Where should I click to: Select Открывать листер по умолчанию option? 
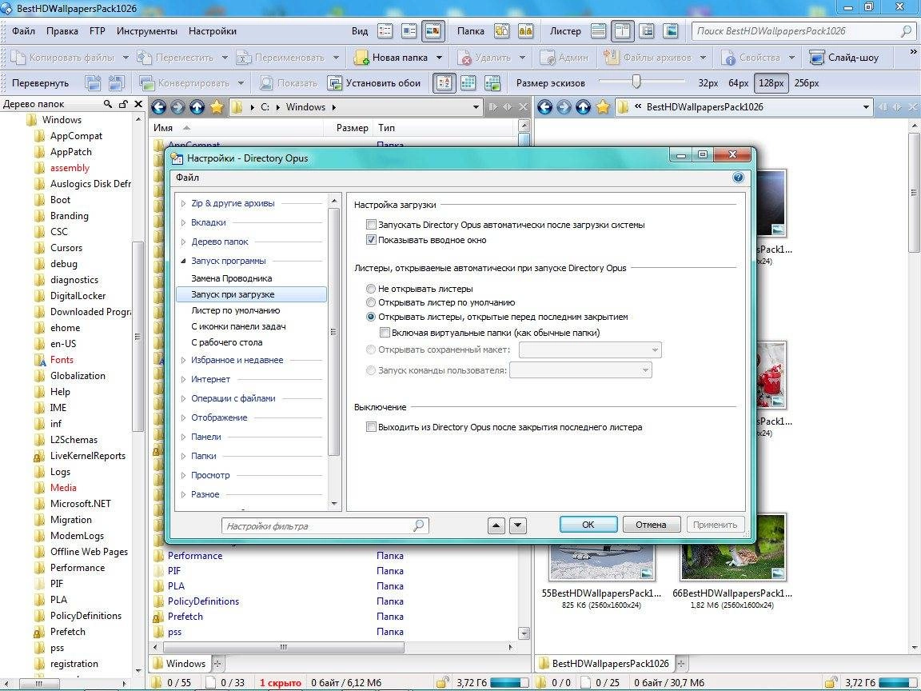371,302
